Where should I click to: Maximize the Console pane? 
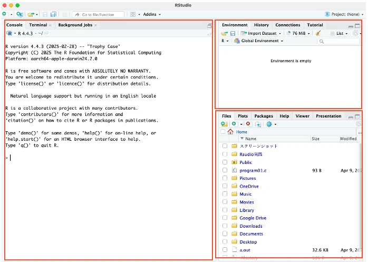[210, 26]
